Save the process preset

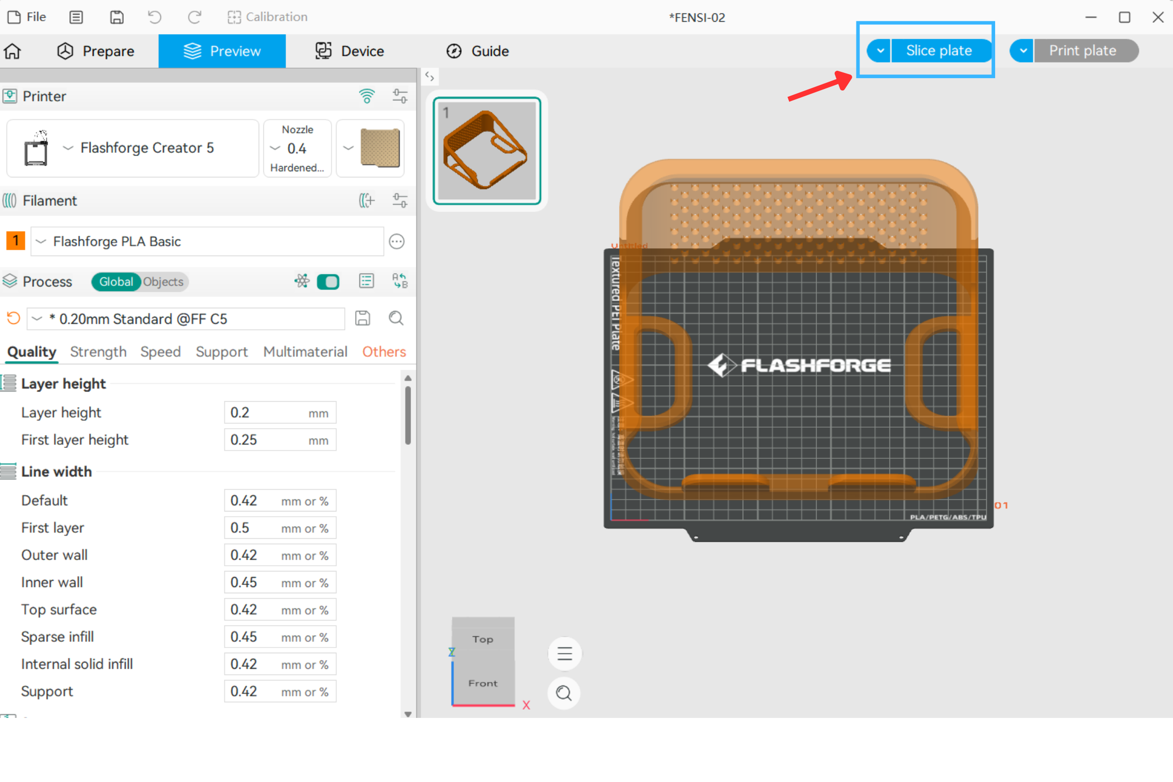(x=363, y=318)
